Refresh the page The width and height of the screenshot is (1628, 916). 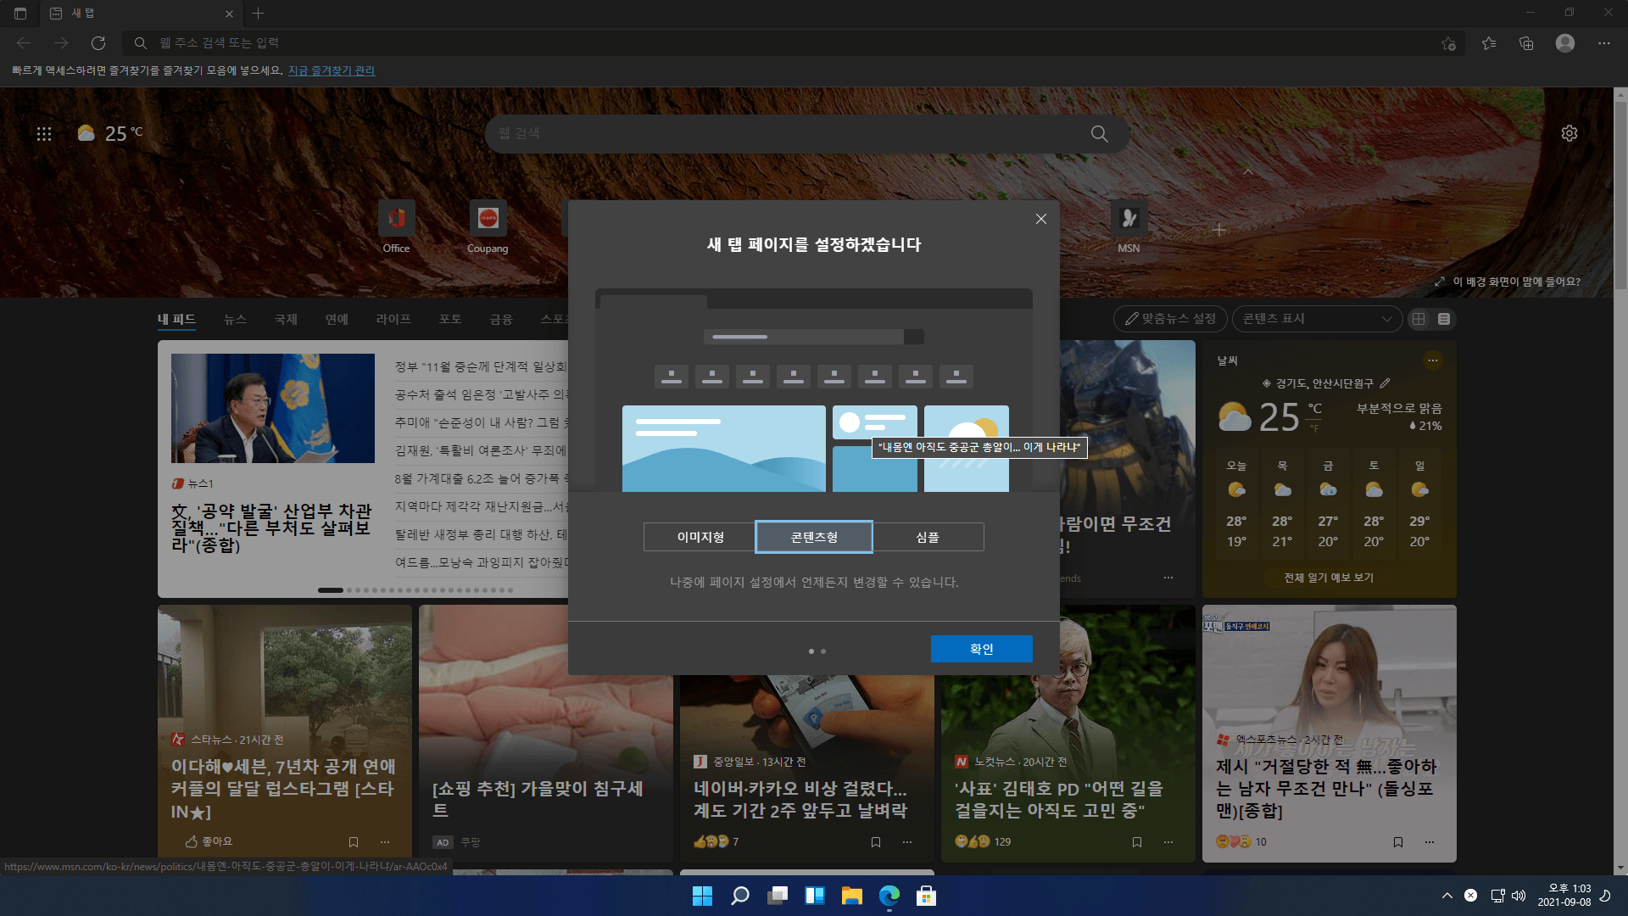(x=98, y=42)
